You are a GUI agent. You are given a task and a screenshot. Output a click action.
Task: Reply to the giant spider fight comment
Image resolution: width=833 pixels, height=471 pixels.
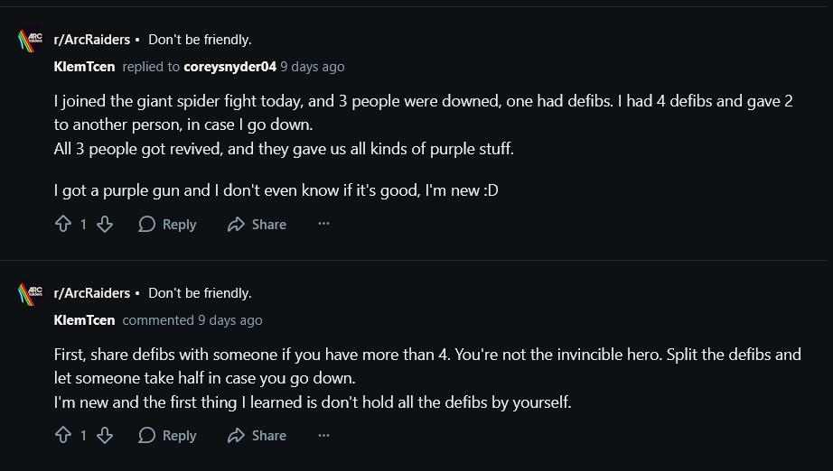click(x=168, y=225)
